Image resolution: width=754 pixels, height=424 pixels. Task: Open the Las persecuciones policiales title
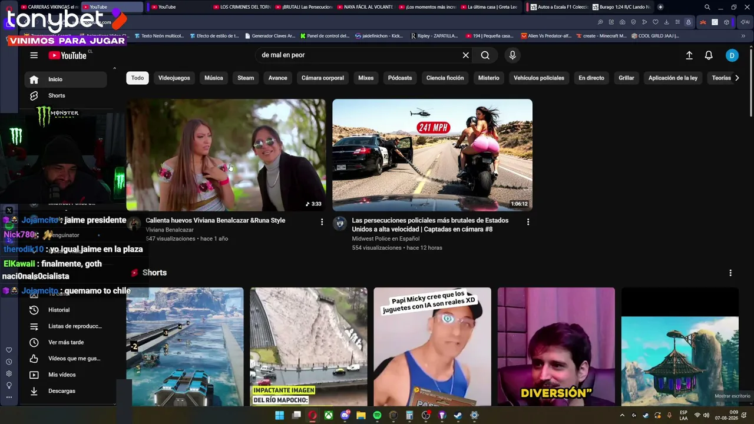point(431,224)
